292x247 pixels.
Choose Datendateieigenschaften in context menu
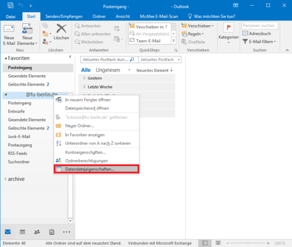[x=96, y=169]
